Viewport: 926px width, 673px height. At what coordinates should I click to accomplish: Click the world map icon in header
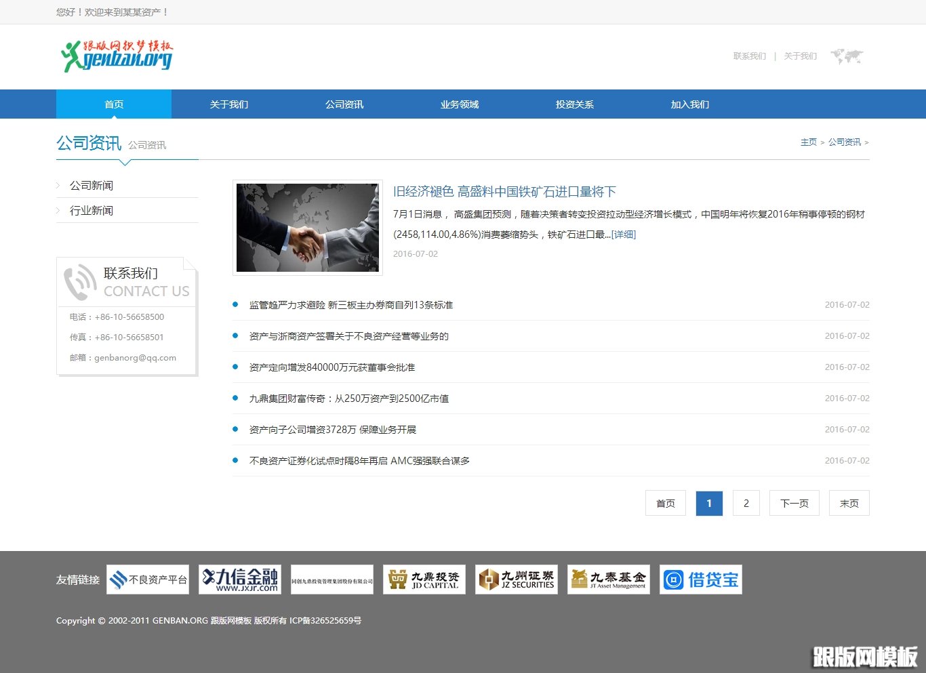(x=846, y=56)
